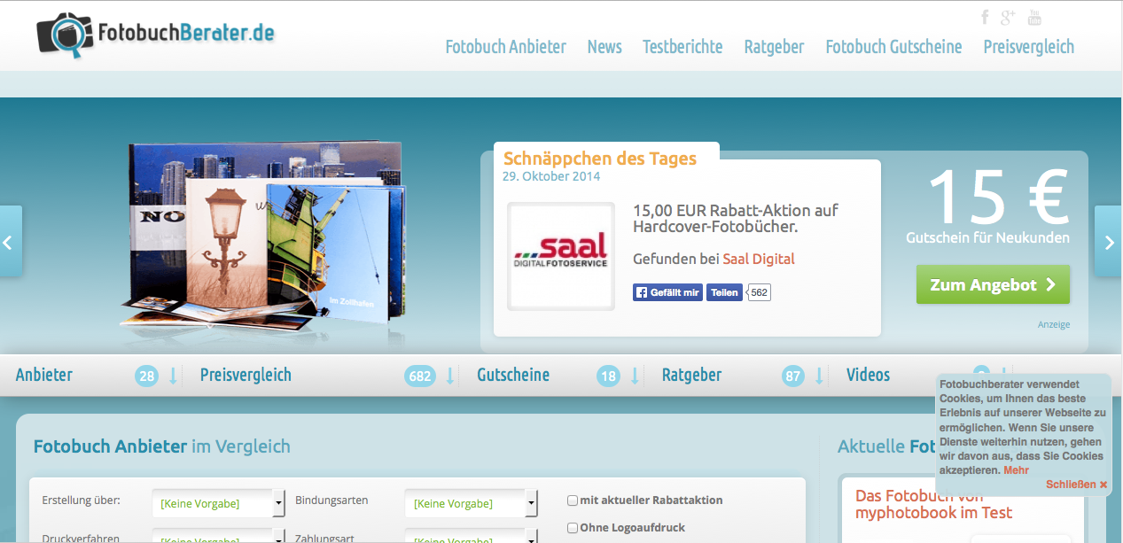Open the Facebook social icon in header

pyautogui.click(x=985, y=18)
